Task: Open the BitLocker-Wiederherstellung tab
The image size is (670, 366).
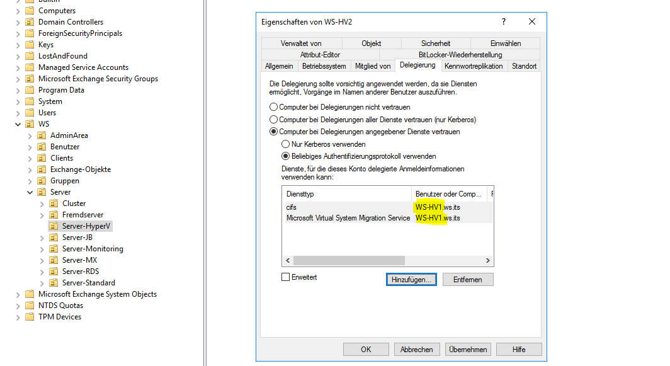Action: tap(460, 55)
